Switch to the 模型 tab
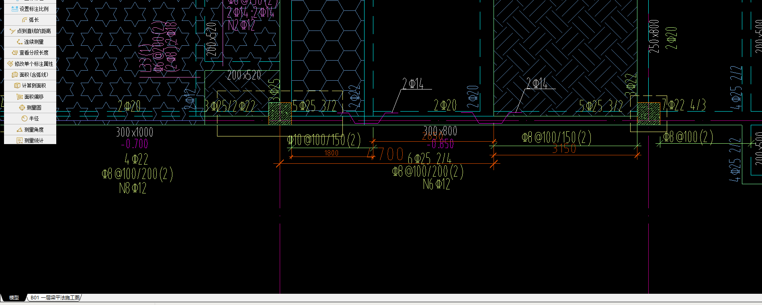The image size is (762, 305). coord(14,297)
